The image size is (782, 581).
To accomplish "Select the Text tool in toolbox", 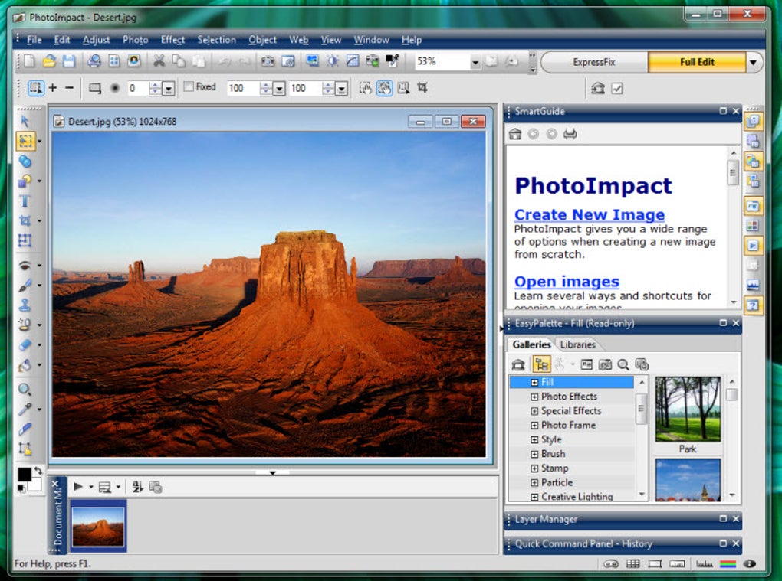I will (x=25, y=201).
